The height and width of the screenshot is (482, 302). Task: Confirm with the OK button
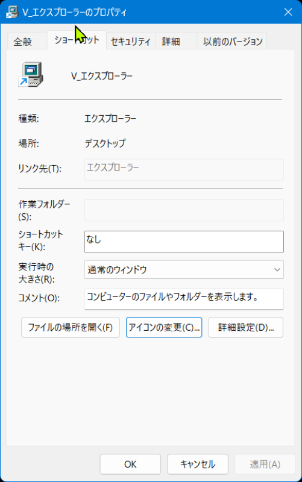130,464
